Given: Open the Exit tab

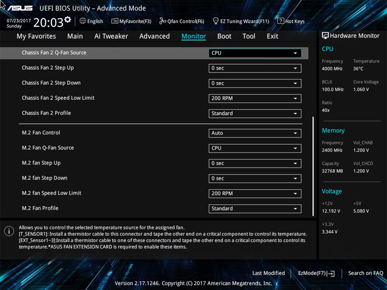Looking at the screenshot, I should coord(273,37).
